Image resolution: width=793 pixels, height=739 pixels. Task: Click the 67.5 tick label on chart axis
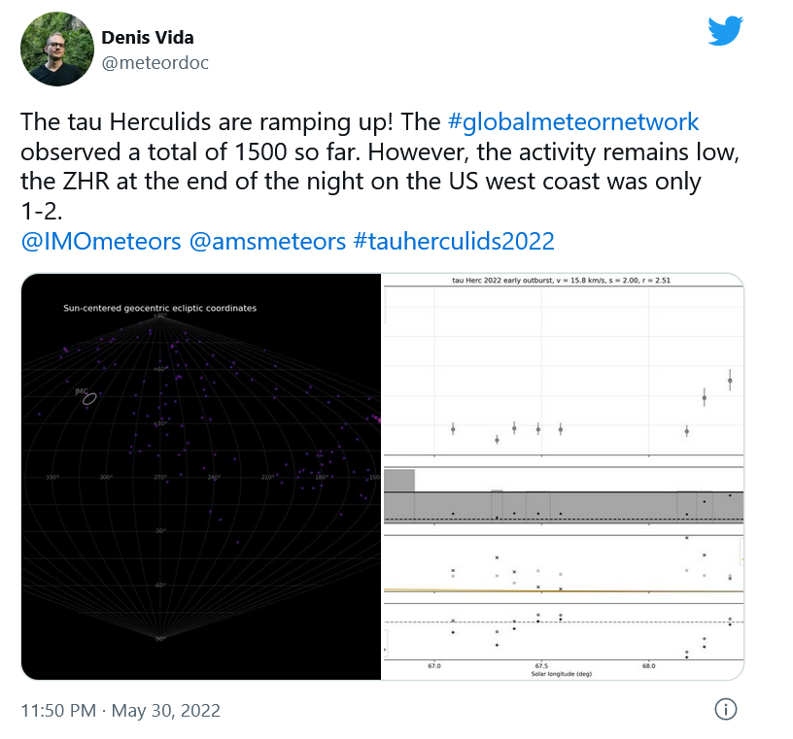[541, 666]
